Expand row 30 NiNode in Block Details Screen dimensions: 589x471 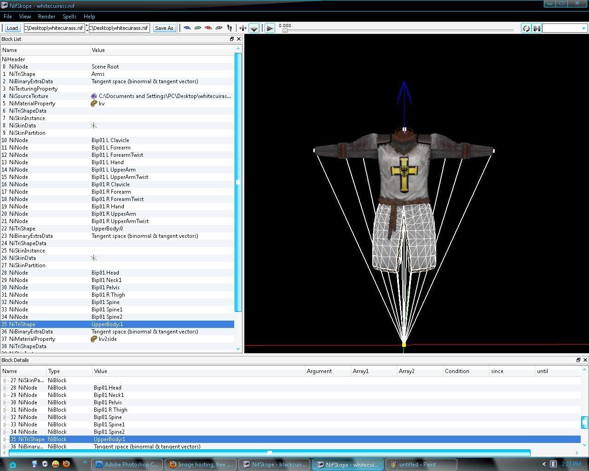tap(5, 402)
